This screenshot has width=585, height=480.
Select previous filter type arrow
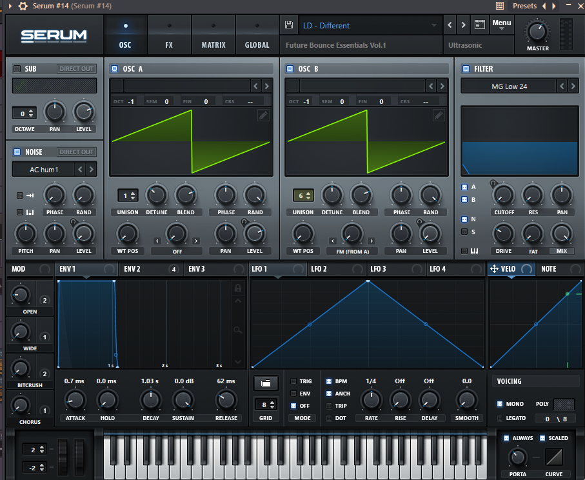click(562, 86)
